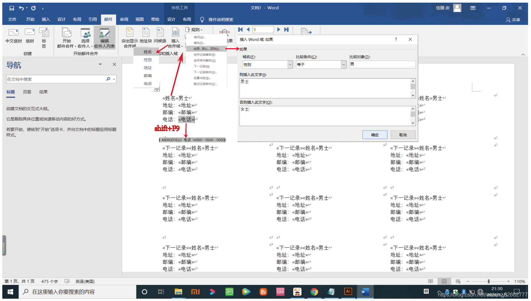Viewport: 531px width, 301px height.
Task: Switch to the Insert (插入) ribbon tab
Action: point(46,19)
